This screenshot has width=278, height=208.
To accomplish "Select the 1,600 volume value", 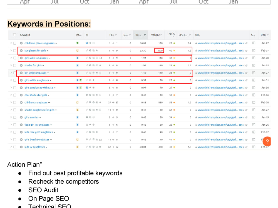I will tap(159, 50).
